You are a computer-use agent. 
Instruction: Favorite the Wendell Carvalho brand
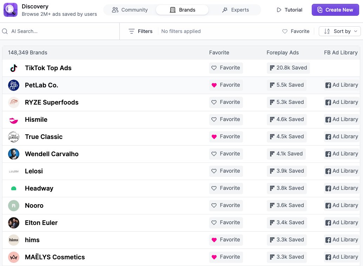226,154
